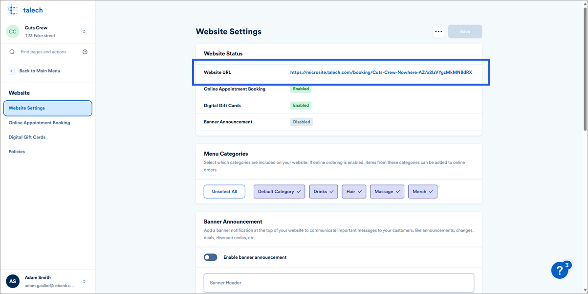Open the microsite booking URL link

(381, 72)
